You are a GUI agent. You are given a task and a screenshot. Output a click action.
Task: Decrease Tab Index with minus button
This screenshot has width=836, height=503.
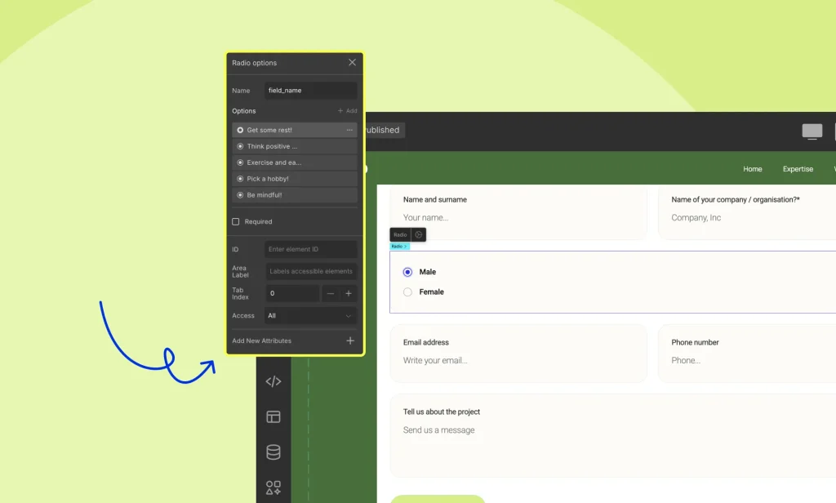click(x=331, y=293)
